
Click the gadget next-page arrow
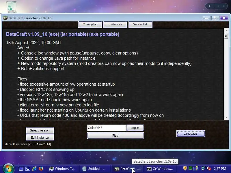(x=224, y=6)
